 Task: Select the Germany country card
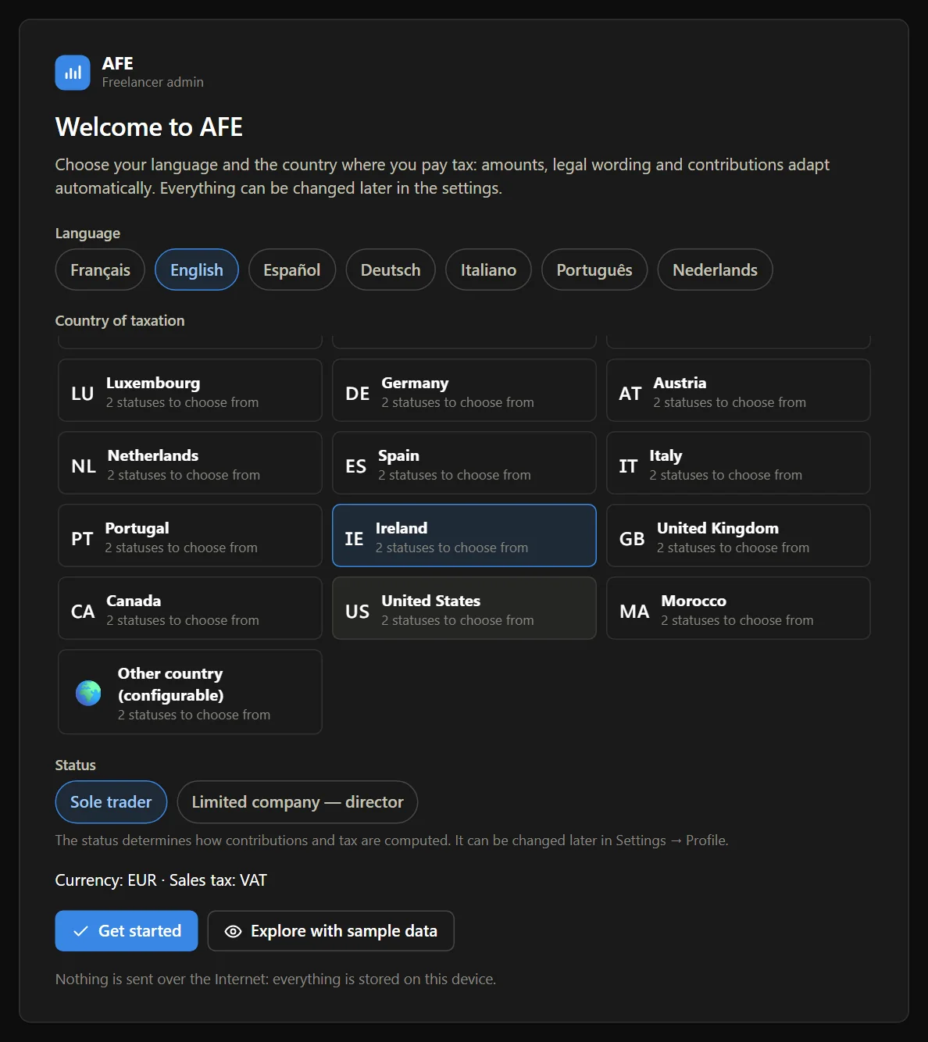(x=464, y=391)
